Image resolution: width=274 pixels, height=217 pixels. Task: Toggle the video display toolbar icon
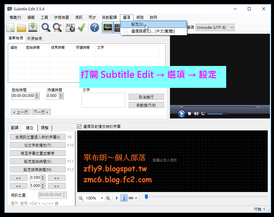(117, 27)
